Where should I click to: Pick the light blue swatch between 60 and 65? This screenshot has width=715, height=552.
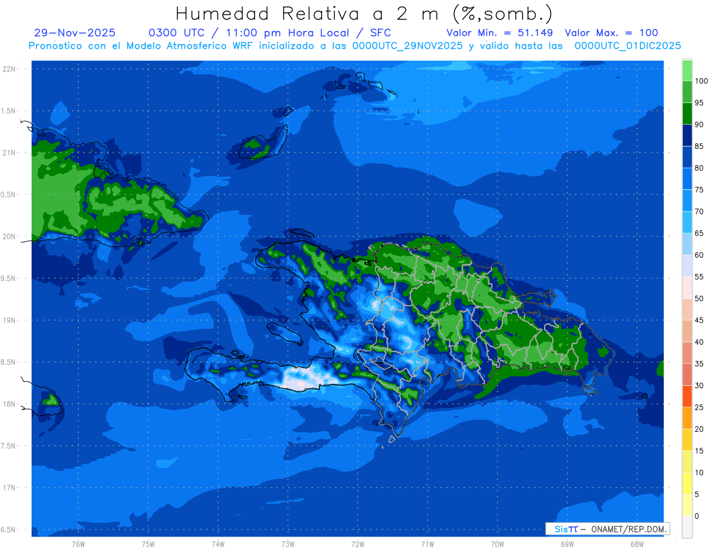click(687, 244)
